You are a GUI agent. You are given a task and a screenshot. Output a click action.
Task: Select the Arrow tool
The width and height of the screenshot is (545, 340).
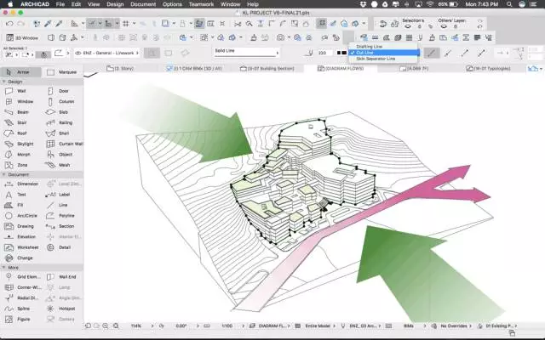tap(21, 72)
